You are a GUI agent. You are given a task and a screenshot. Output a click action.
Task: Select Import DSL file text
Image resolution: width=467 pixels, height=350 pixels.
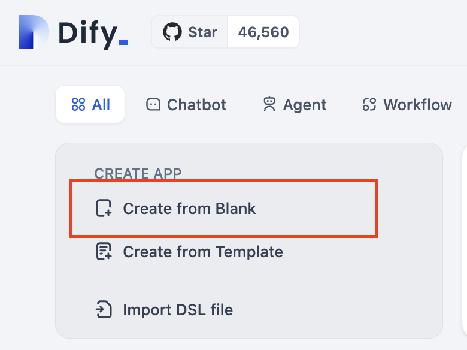(178, 310)
